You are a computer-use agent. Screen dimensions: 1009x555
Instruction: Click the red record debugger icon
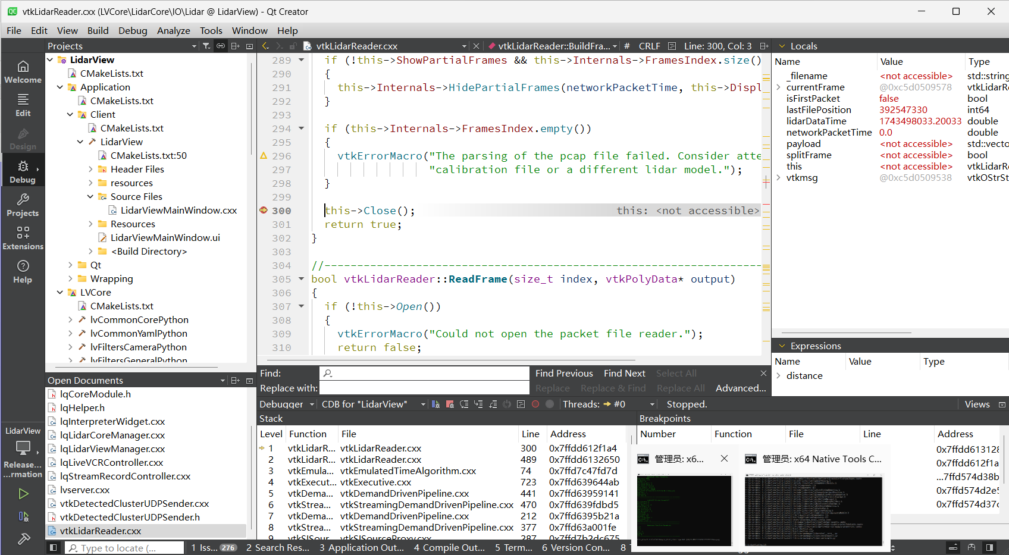(x=535, y=404)
